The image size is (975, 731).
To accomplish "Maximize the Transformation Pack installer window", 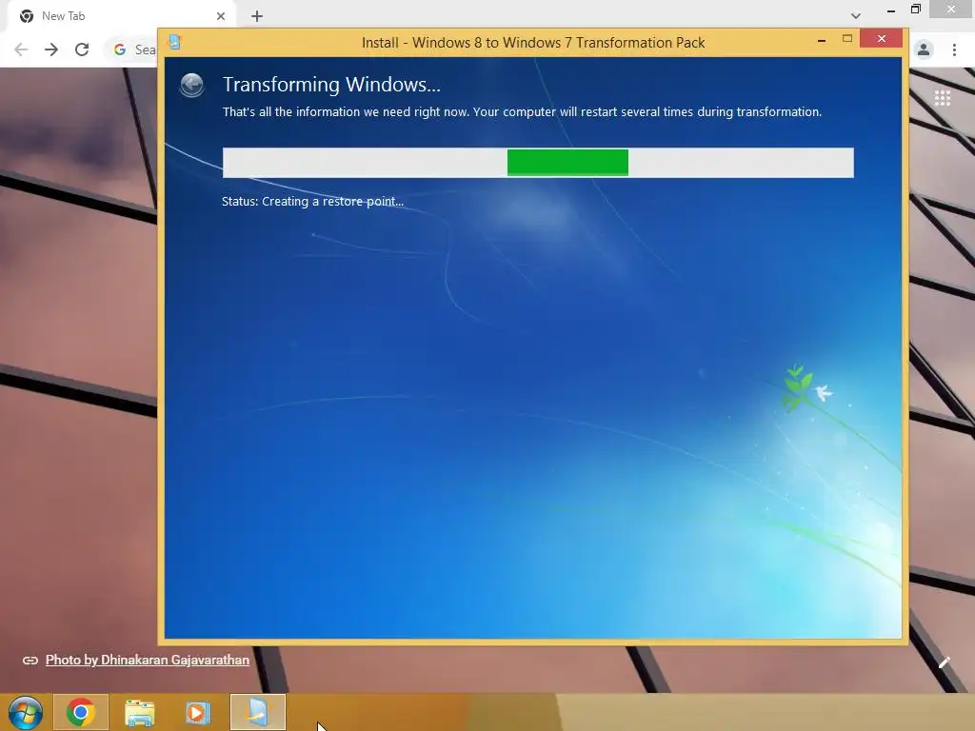I will tap(846, 39).
